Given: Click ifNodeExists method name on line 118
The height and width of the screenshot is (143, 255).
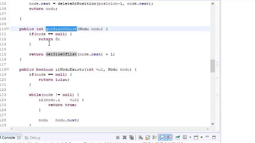Looking at the screenshot, I should coord(70,70).
